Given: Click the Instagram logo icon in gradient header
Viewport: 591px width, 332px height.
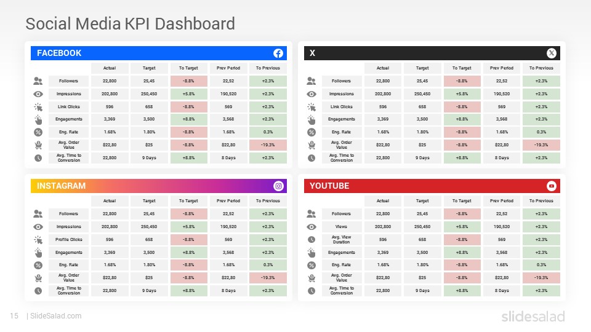Looking at the screenshot, I should 278,186.
